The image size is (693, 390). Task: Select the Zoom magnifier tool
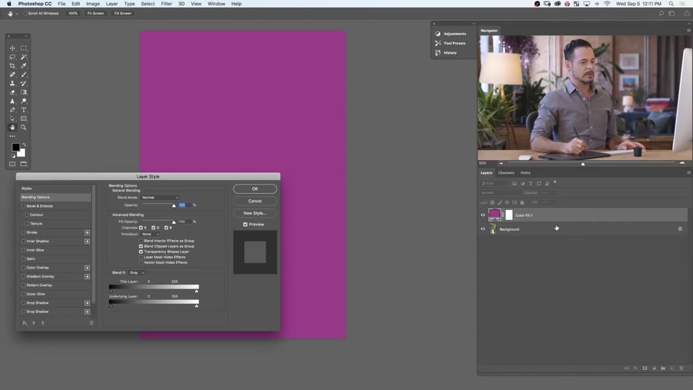pos(24,127)
